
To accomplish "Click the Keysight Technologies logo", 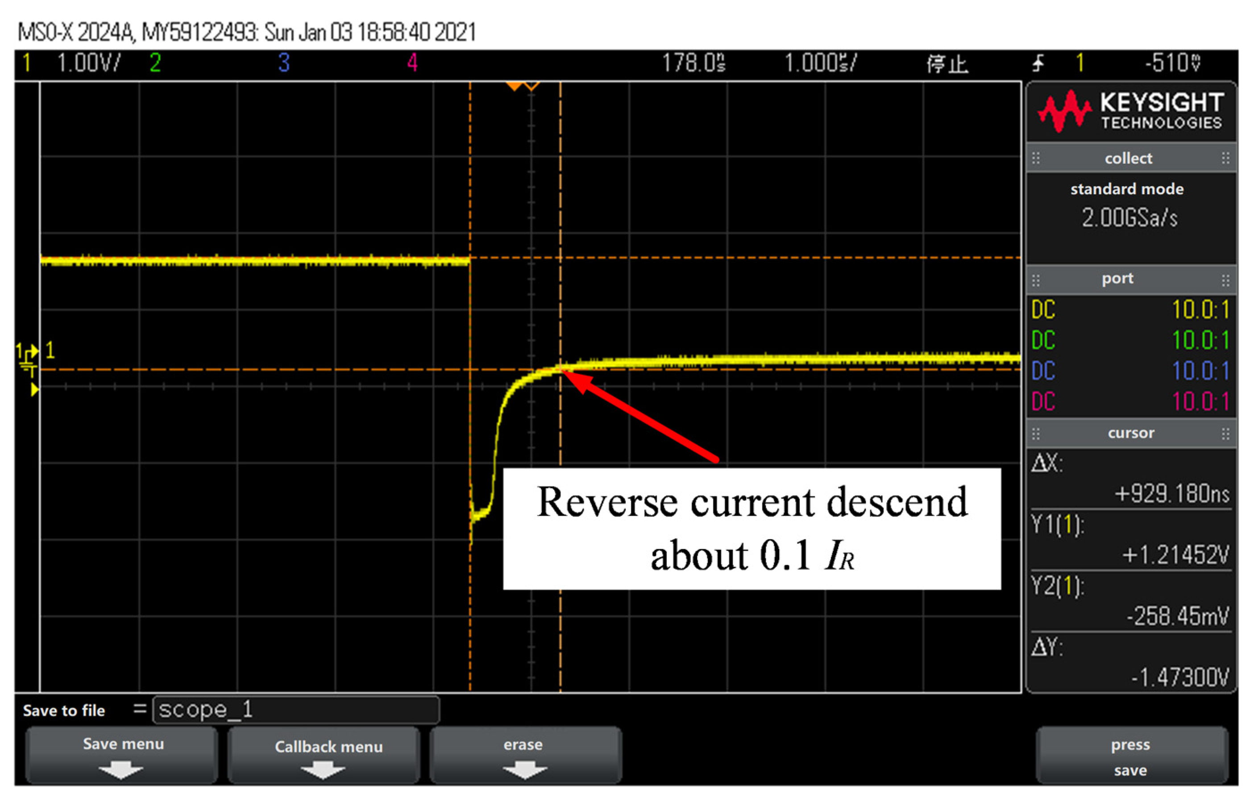I will click(x=1130, y=111).
